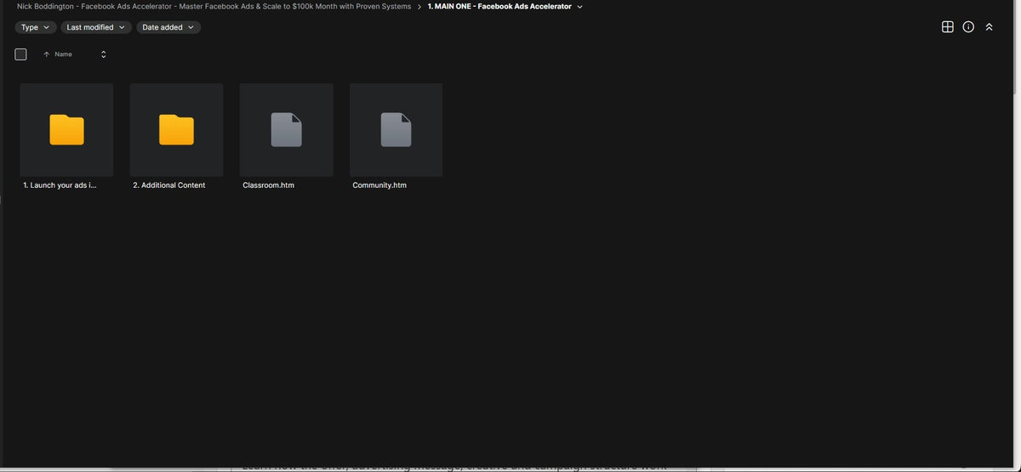Open the Last modified filter dropdown
This screenshot has height=472, width=1021.
click(x=96, y=27)
